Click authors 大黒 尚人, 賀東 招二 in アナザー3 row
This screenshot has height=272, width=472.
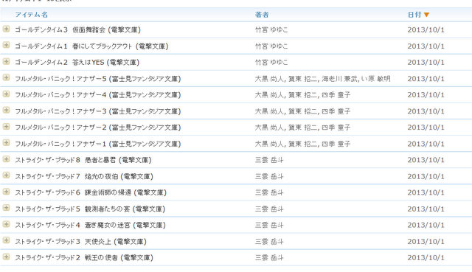coord(286,111)
